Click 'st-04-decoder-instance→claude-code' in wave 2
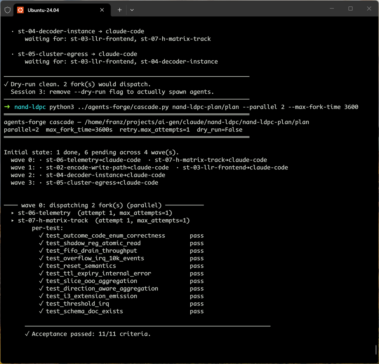 (105, 175)
